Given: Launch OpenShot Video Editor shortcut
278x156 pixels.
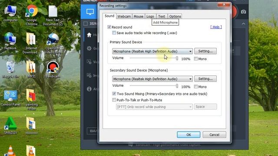Looking at the screenshot, I should [53, 43].
